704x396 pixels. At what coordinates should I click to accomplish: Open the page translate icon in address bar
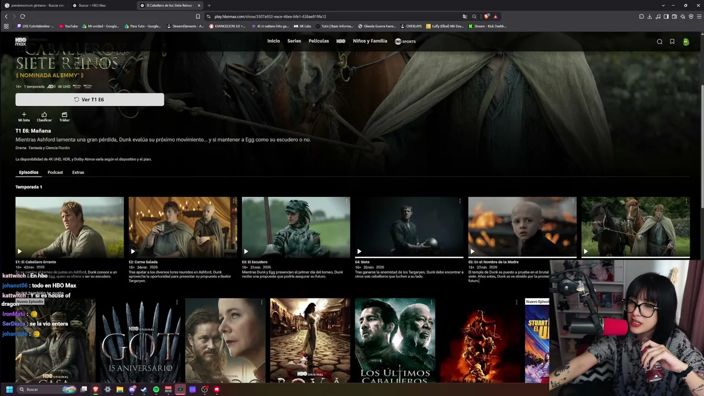[465, 16]
